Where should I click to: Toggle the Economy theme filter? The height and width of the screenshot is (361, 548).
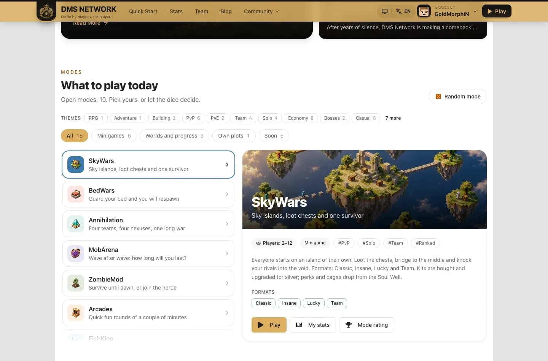pos(301,118)
